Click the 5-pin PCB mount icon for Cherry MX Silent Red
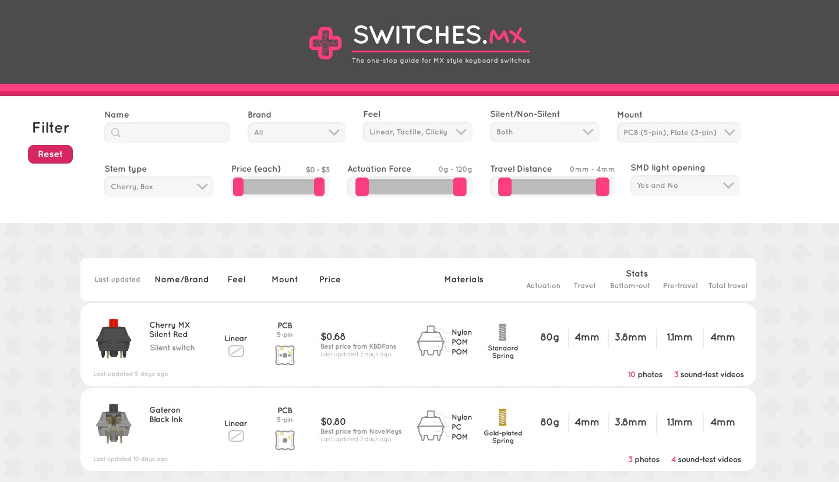Image resolution: width=839 pixels, height=482 pixels. [x=285, y=355]
